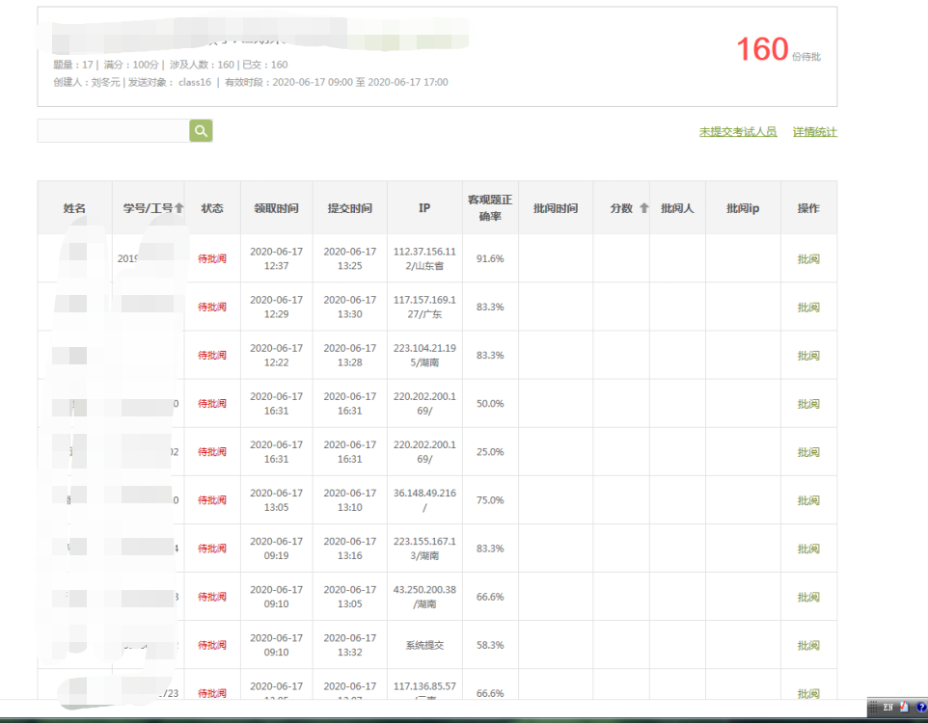The width and height of the screenshot is (928, 723).
Task: Click the 姓名 column header
Action: [74, 207]
